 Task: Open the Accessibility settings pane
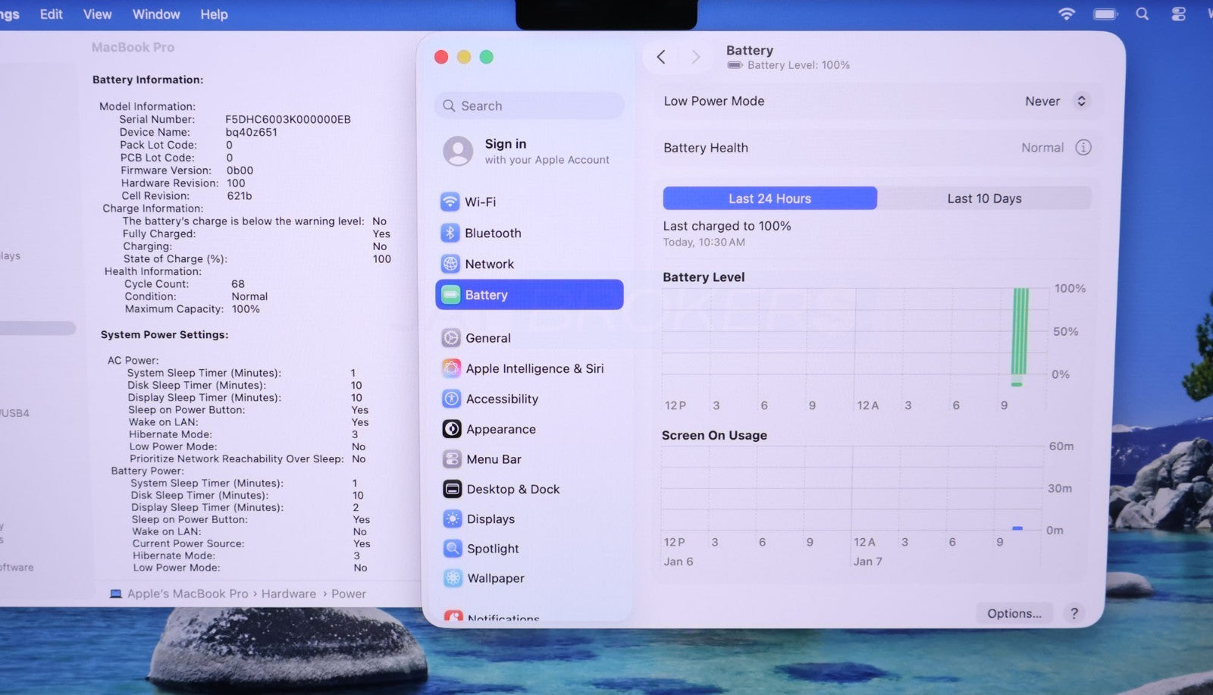click(x=501, y=399)
